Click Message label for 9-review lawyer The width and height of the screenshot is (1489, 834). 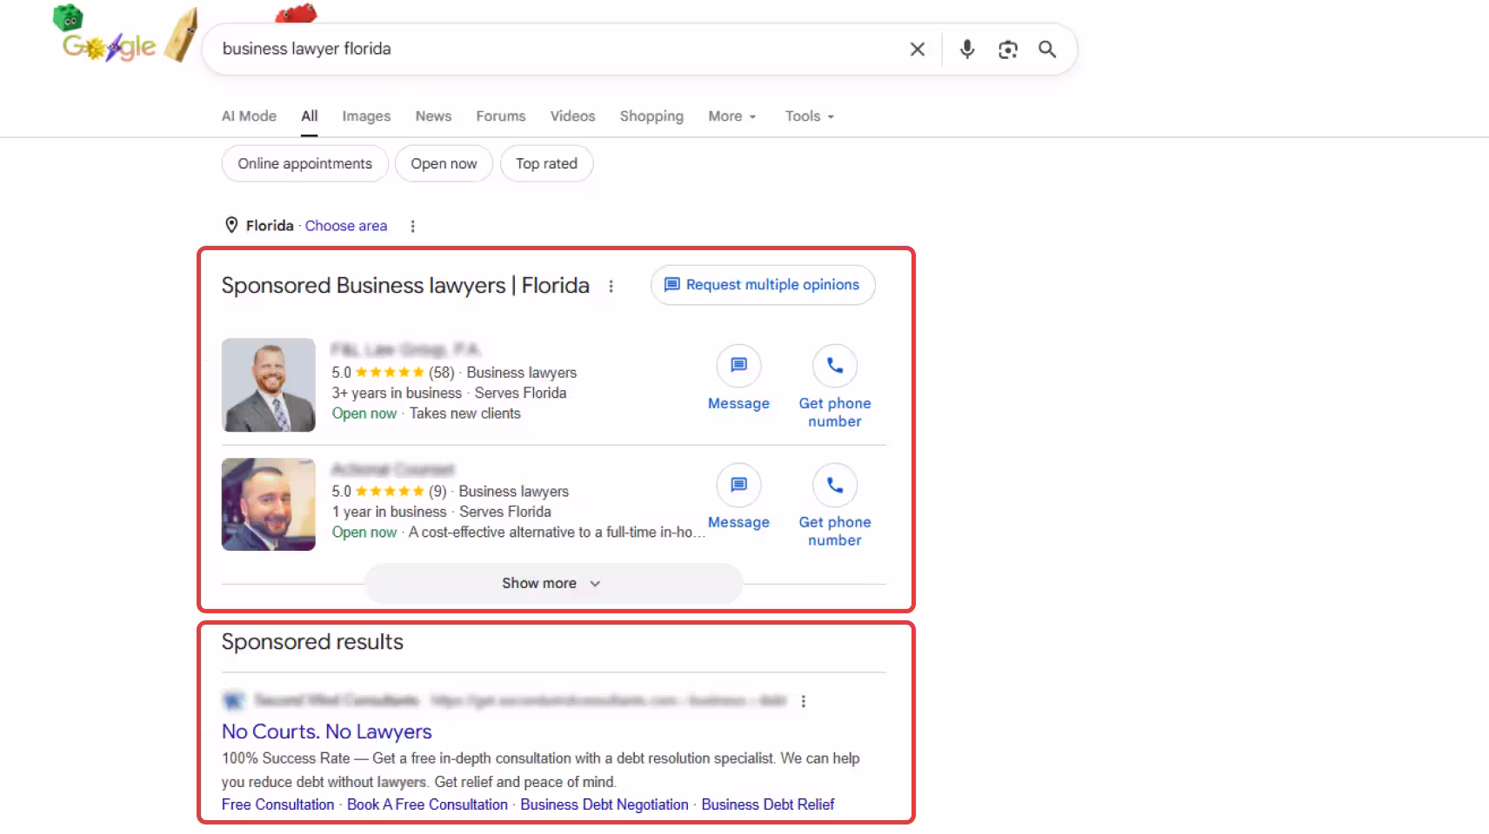pos(738,523)
